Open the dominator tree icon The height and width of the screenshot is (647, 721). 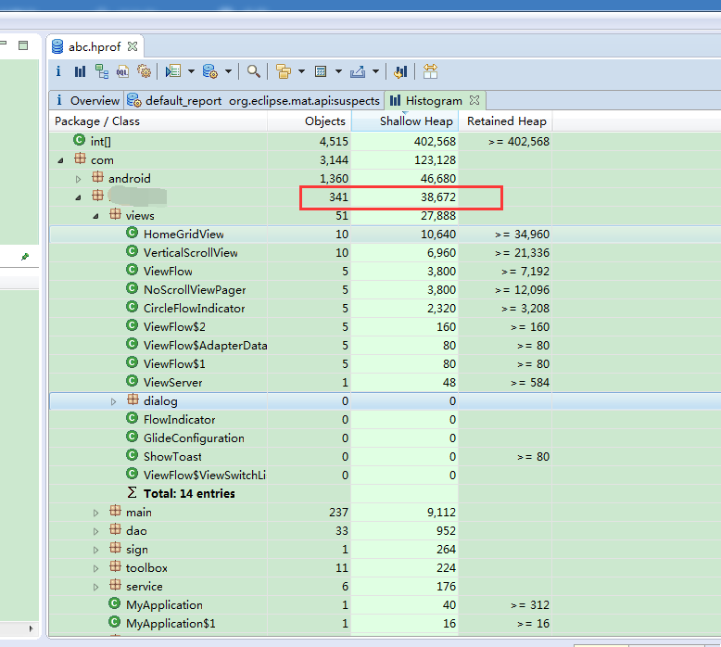pos(102,71)
